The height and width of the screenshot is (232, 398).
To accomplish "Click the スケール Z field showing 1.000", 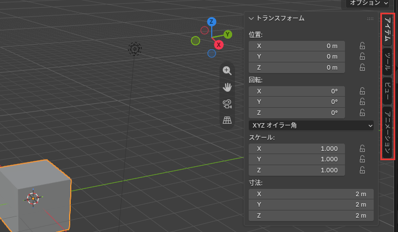I will pos(297,170).
